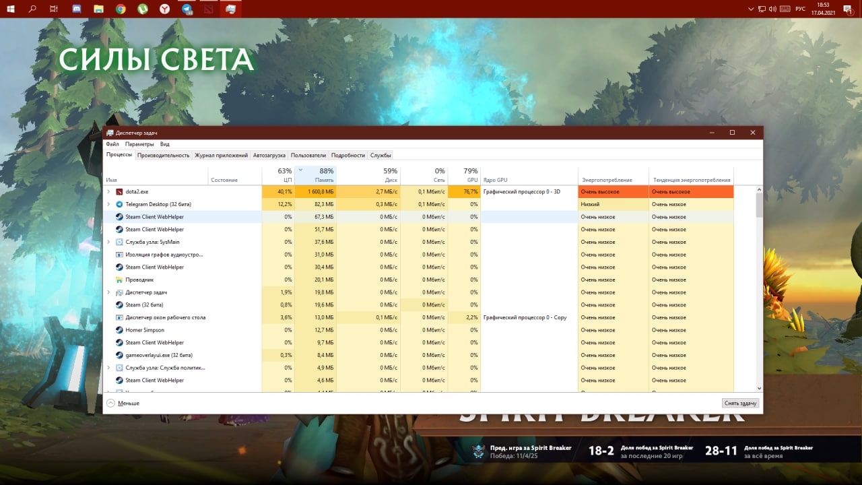Change input language РУС

pos(800,9)
